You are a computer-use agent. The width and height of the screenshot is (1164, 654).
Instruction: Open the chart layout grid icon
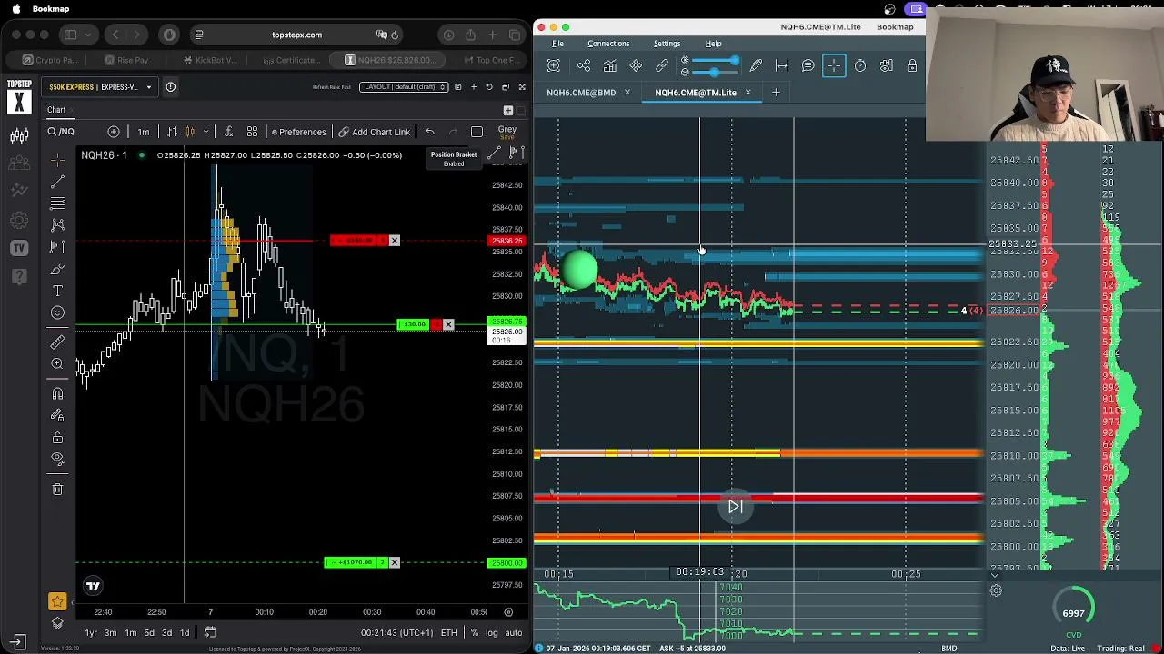point(252,132)
